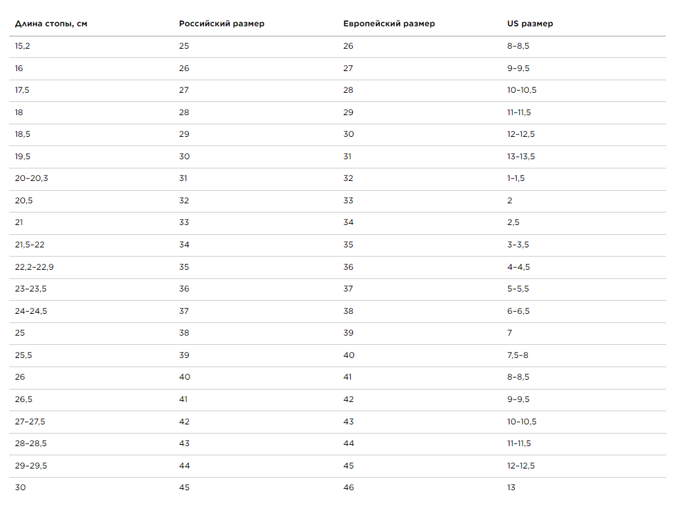This screenshot has width=676, height=506.
Task: Select the Russian size cell '38'
Action: pos(184,333)
